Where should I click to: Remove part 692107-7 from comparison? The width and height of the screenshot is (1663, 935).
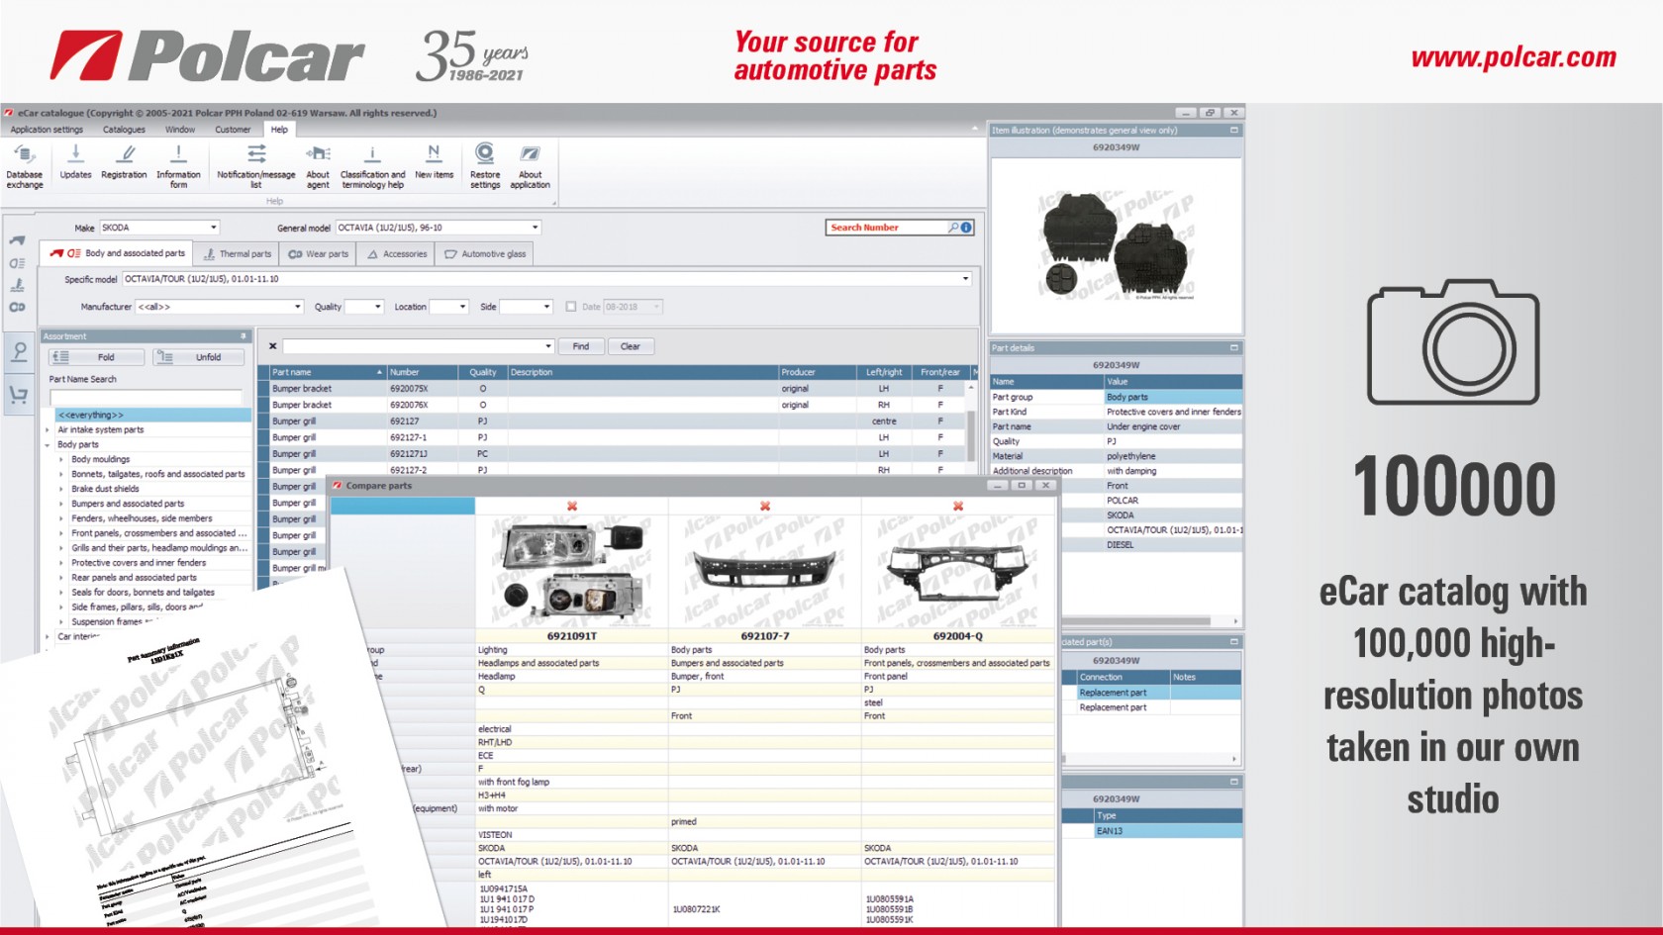point(765,506)
